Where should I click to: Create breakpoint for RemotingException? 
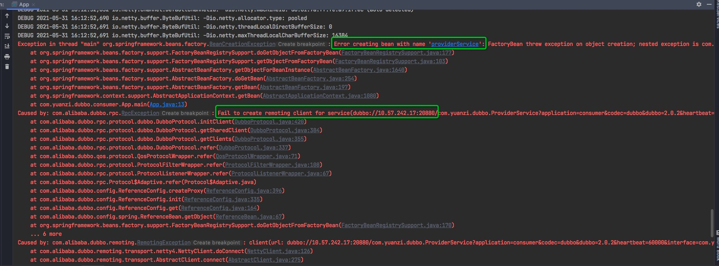coord(217,242)
